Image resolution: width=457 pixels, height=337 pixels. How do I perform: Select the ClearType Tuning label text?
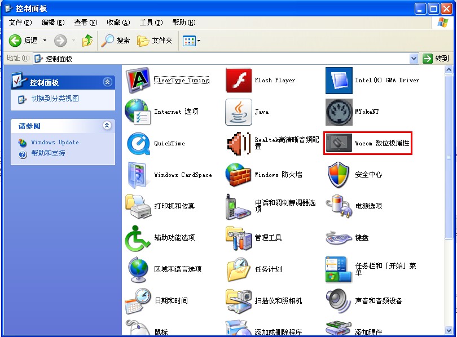(182, 81)
